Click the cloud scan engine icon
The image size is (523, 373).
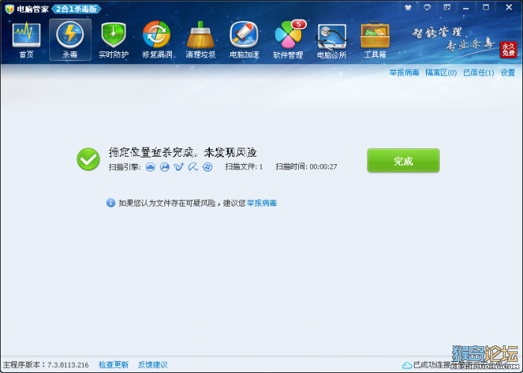tap(150, 167)
